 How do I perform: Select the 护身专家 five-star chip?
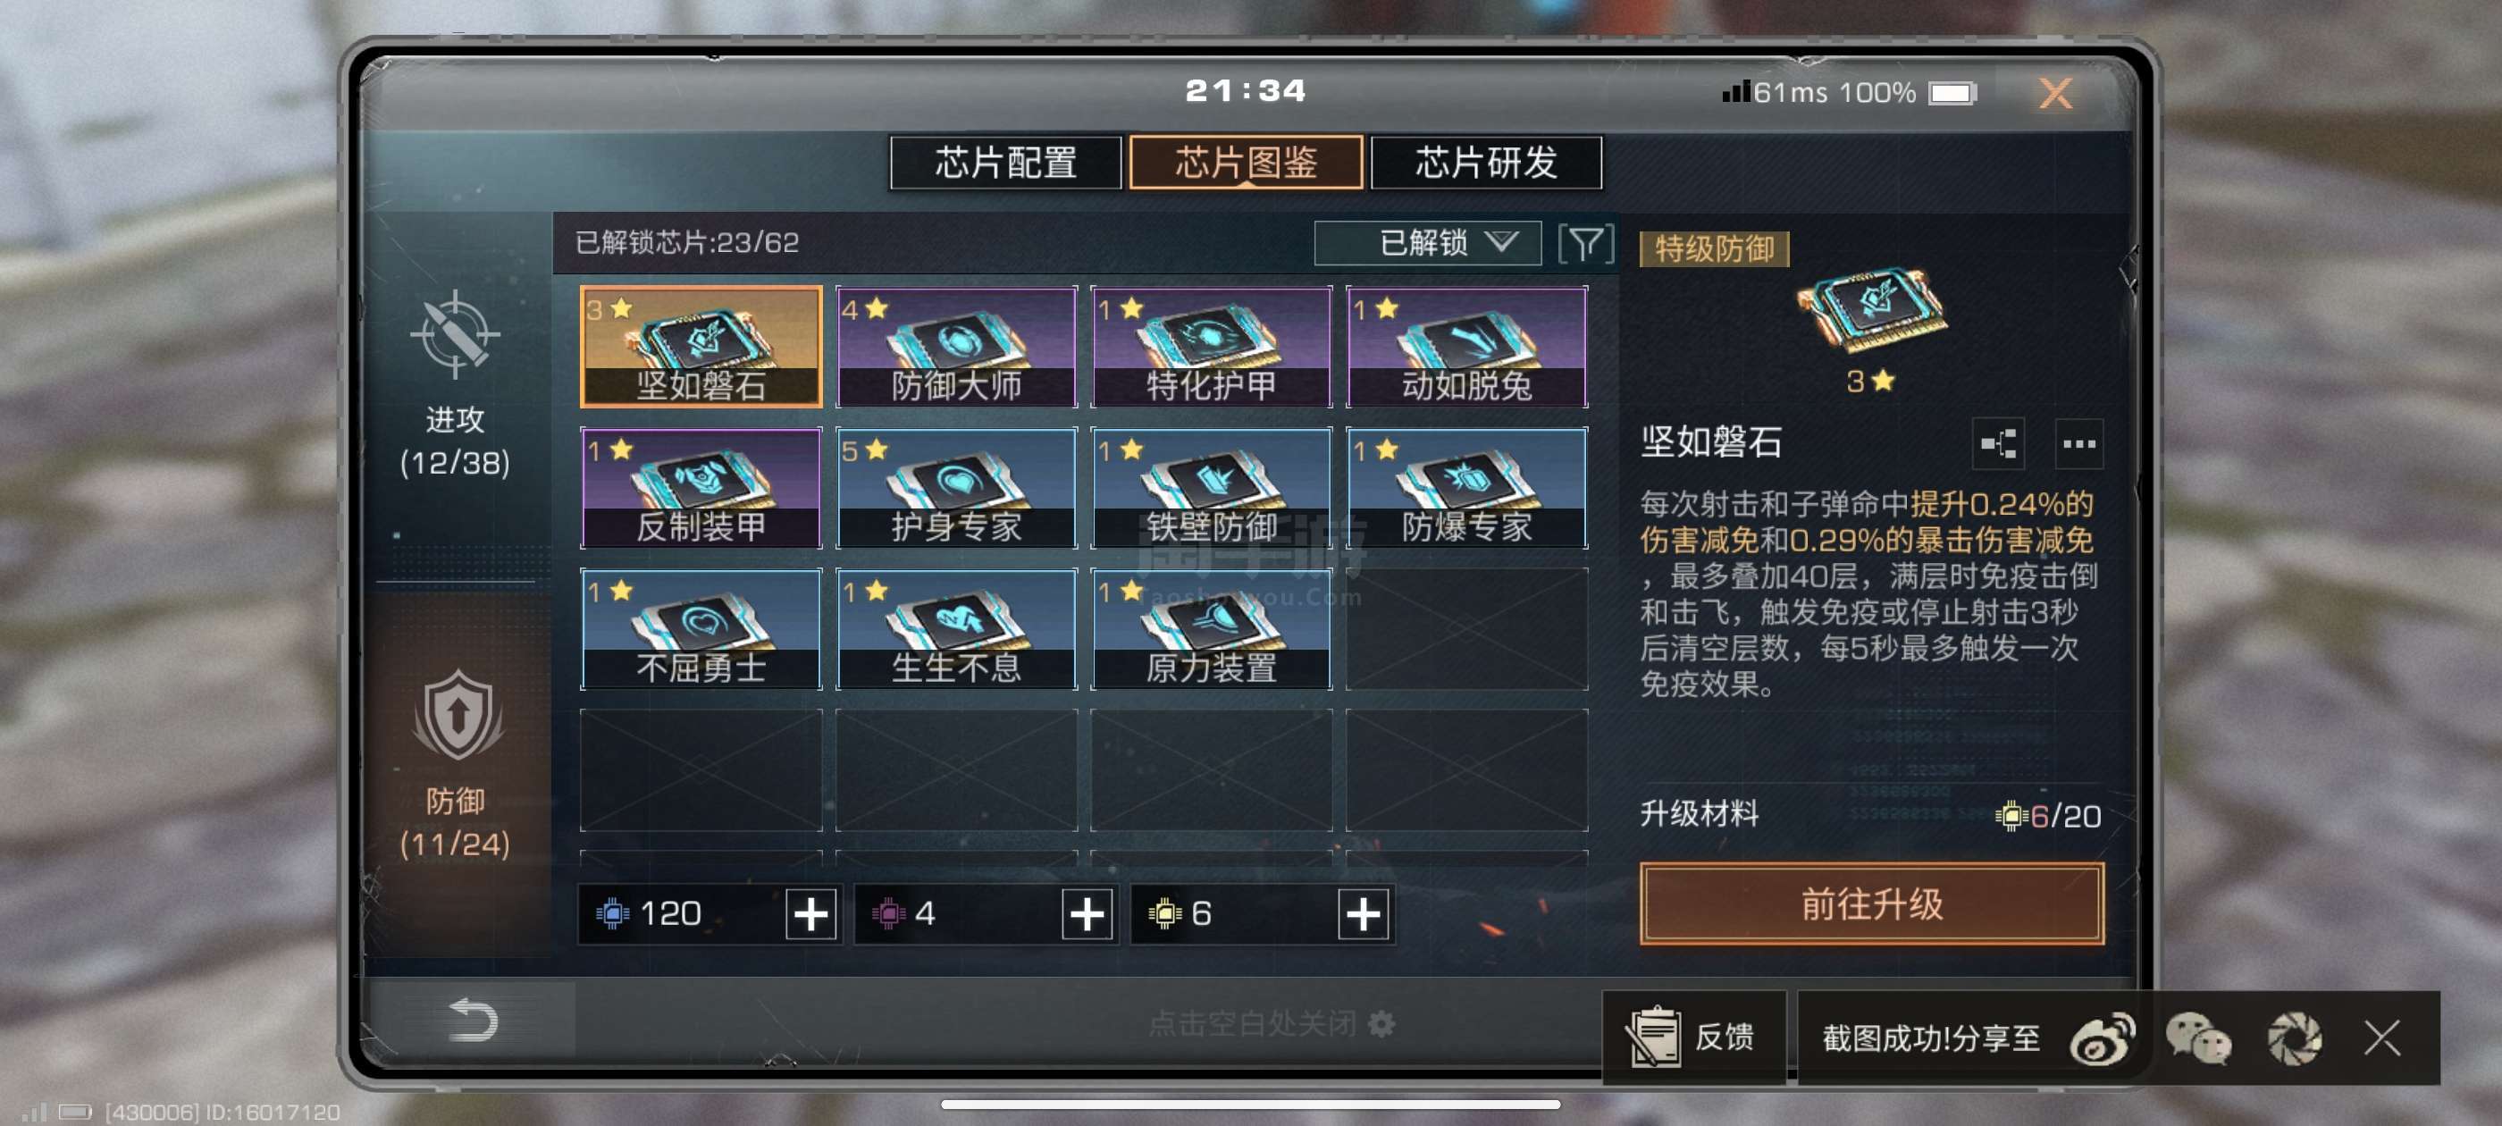click(956, 488)
